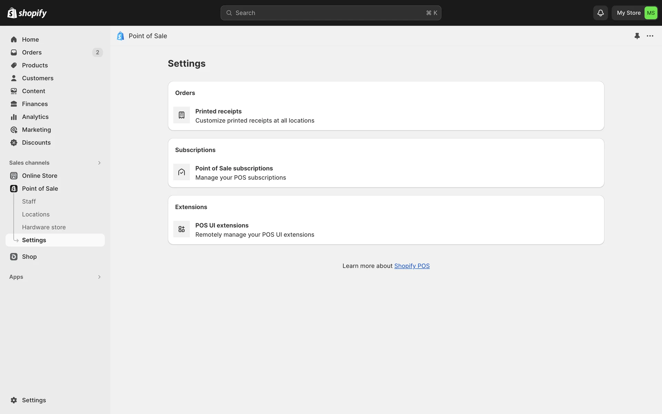The image size is (662, 414).
Task: Click the notifications bell icon
Action: [600, 13]
